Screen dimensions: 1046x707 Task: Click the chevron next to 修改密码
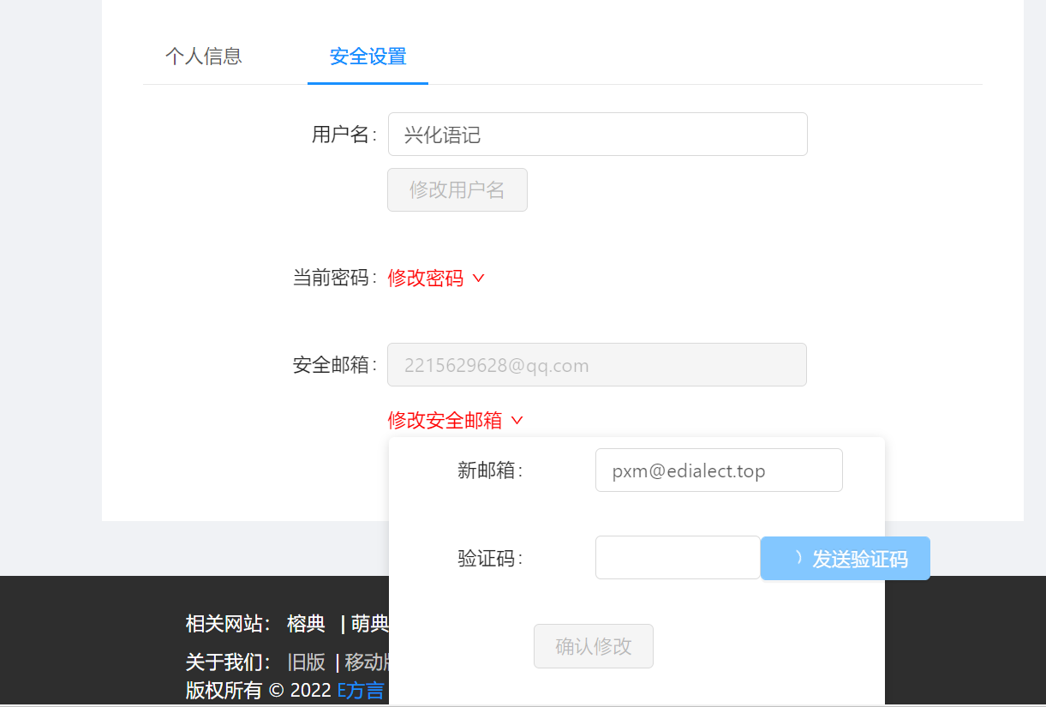(479, 279)
